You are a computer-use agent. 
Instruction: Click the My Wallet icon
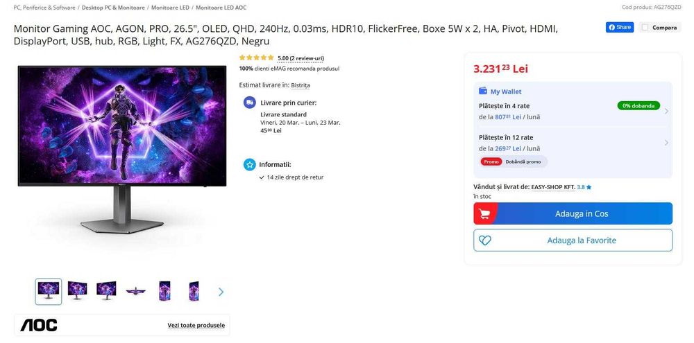(x=483, y=91)
